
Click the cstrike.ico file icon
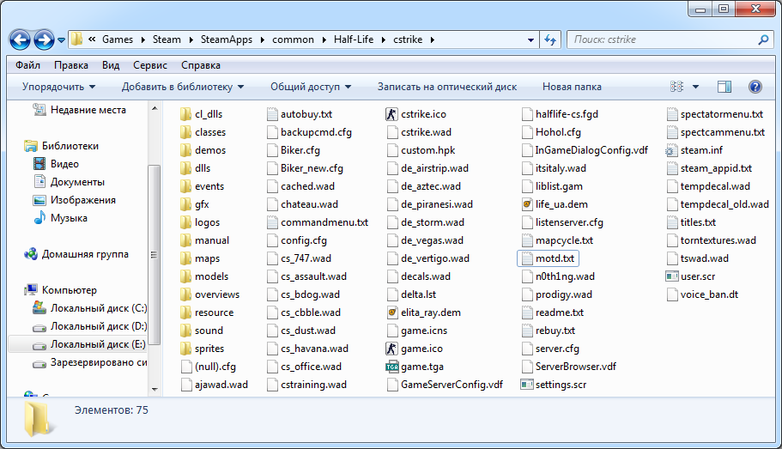tap(391, 114)
